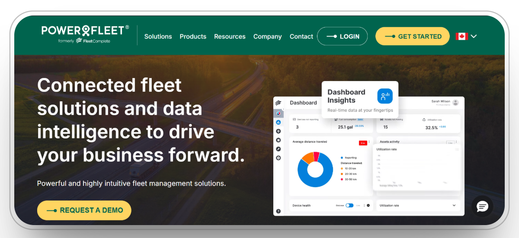Expand the country selector chevron
Image resolution: width=519 pixels, height=238 pixels.
coord(474,37)
